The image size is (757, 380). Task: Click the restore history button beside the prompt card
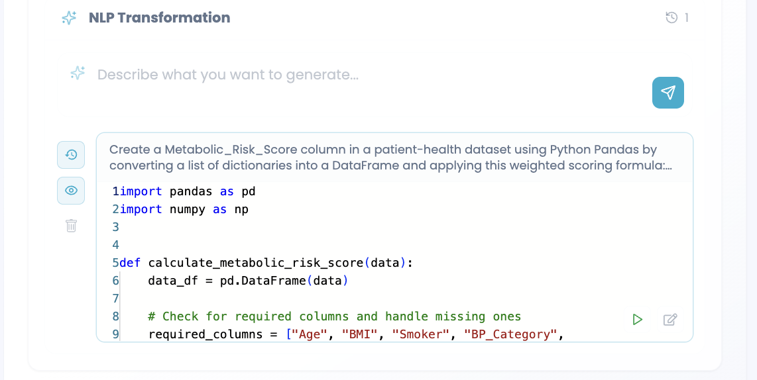coord(71,155)
